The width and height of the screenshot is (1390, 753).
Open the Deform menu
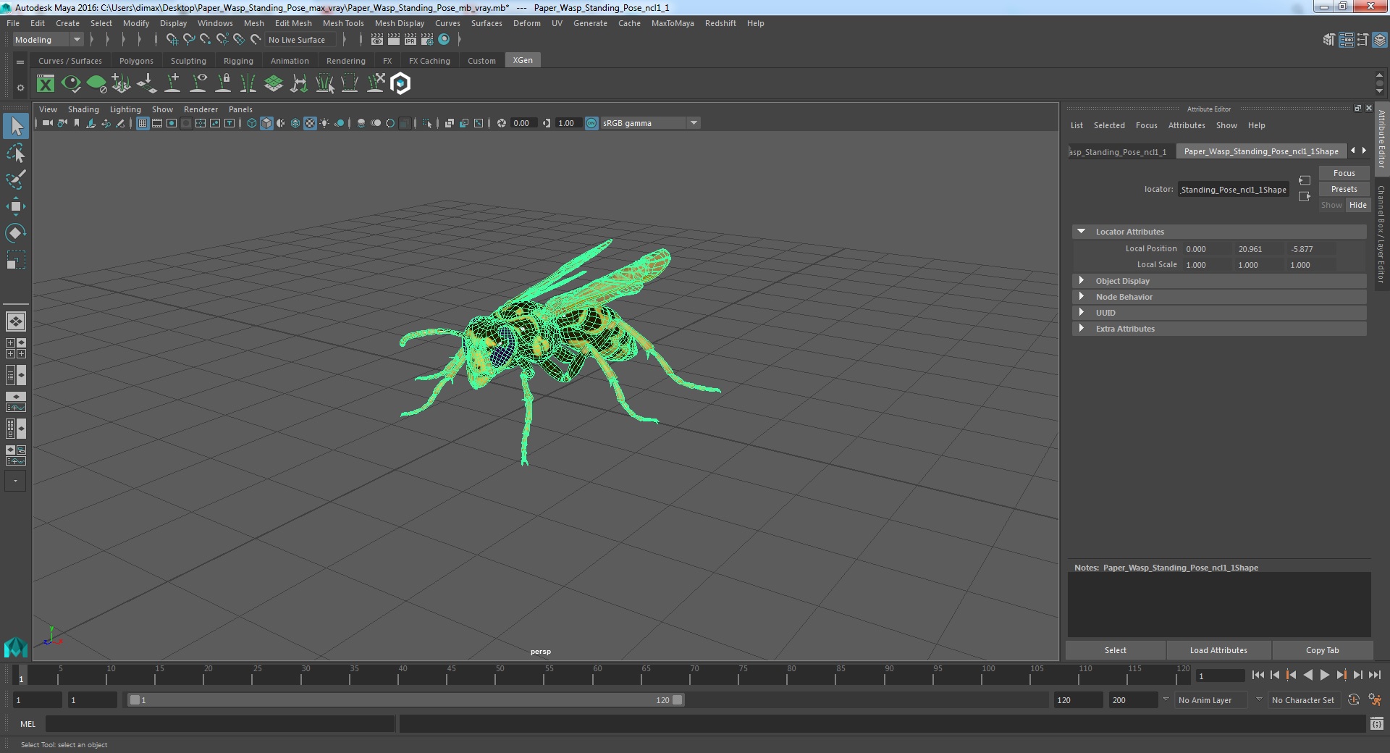coord(527,23)
